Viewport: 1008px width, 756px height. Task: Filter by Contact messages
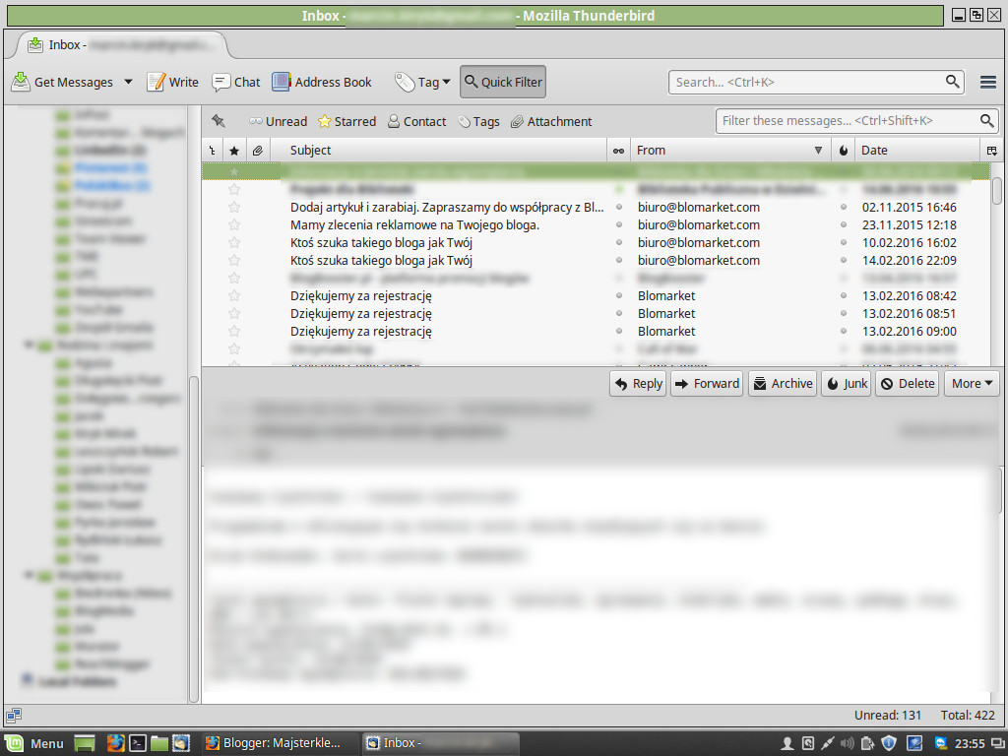coord(416,121)
